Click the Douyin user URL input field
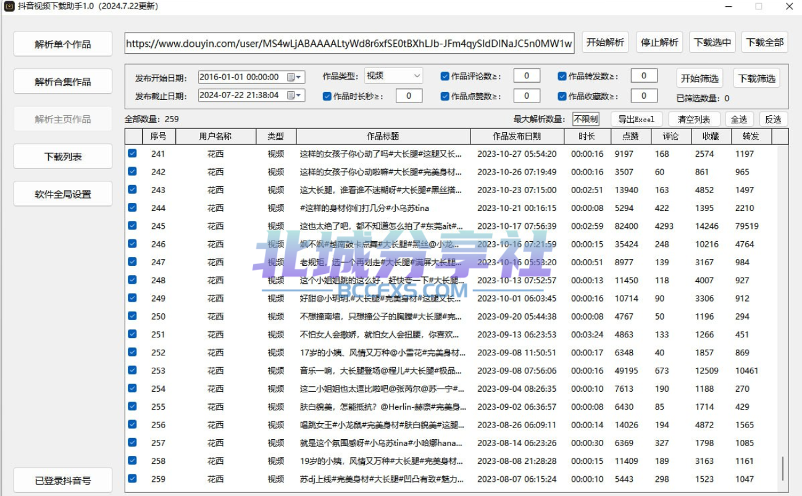This screenshot has width=802, height=496. [x=349, y=44]
